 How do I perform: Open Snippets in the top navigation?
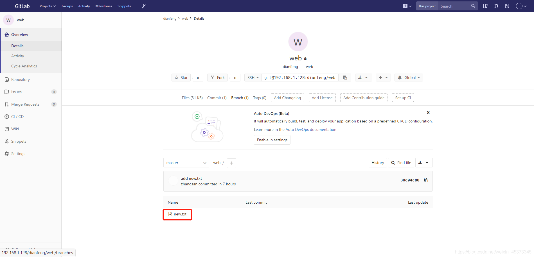pos(124,6)
